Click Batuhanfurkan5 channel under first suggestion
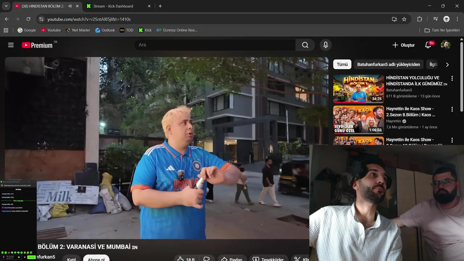This screenshot has width=464, height=261. (x=399, y=90)
